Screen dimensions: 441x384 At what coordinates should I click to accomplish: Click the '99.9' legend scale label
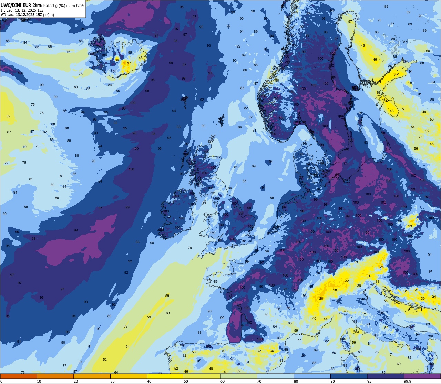tap(408, 381)
